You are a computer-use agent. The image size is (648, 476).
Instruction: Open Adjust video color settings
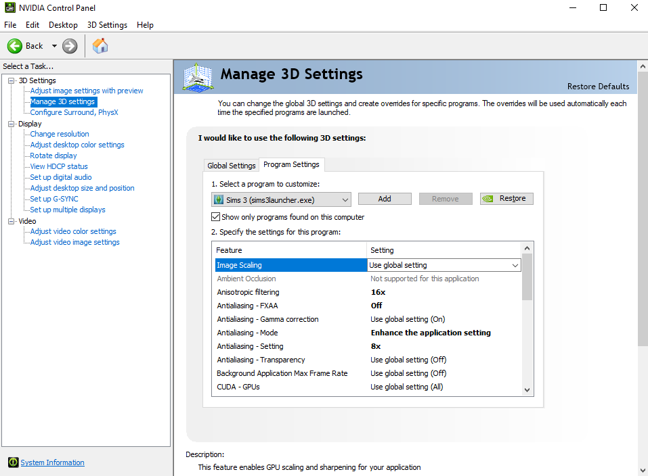point(73,231)
